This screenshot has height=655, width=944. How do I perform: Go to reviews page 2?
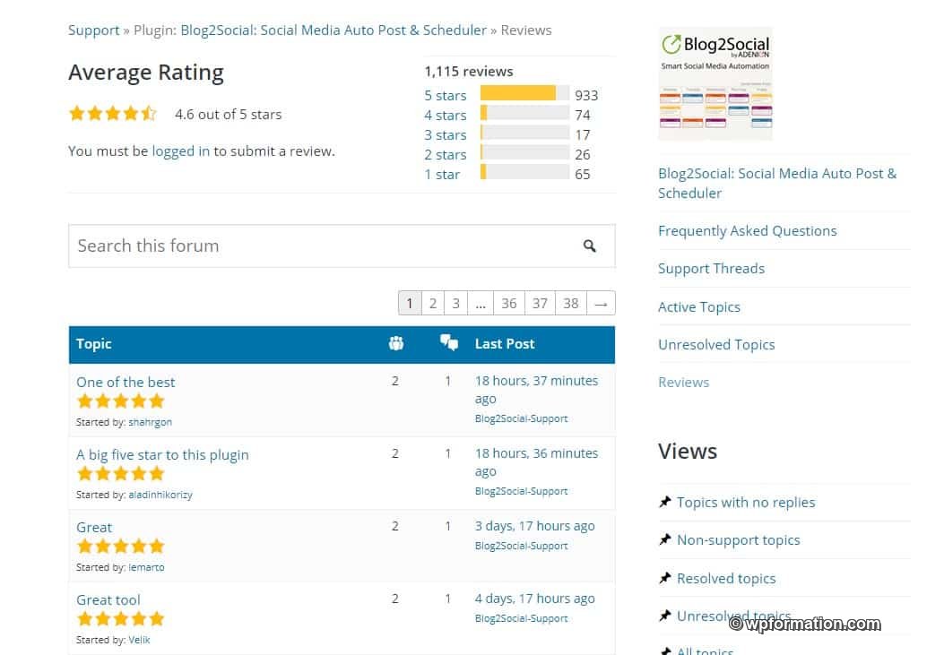coord(433,303)
